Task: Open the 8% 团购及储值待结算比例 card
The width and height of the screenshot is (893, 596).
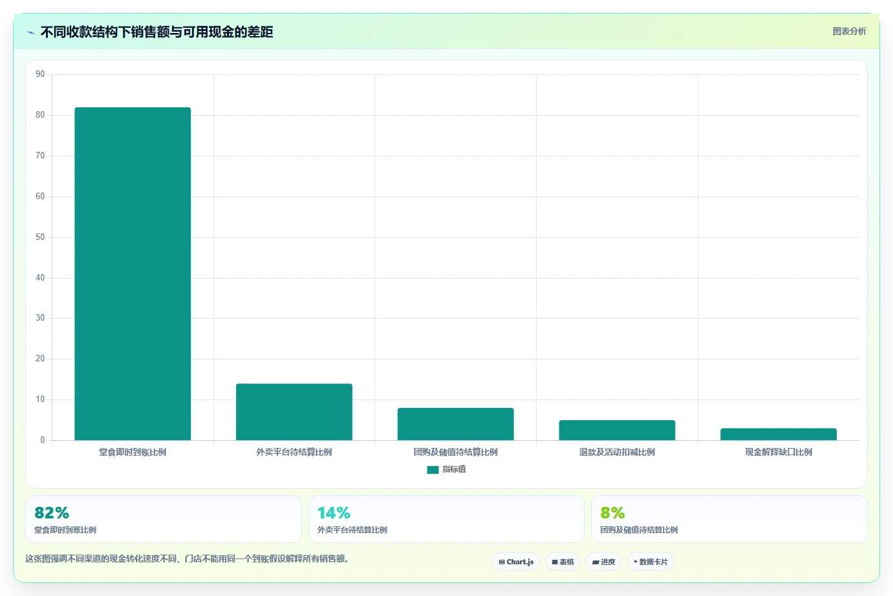Action: pyautogui.click(x=729, y=519)
